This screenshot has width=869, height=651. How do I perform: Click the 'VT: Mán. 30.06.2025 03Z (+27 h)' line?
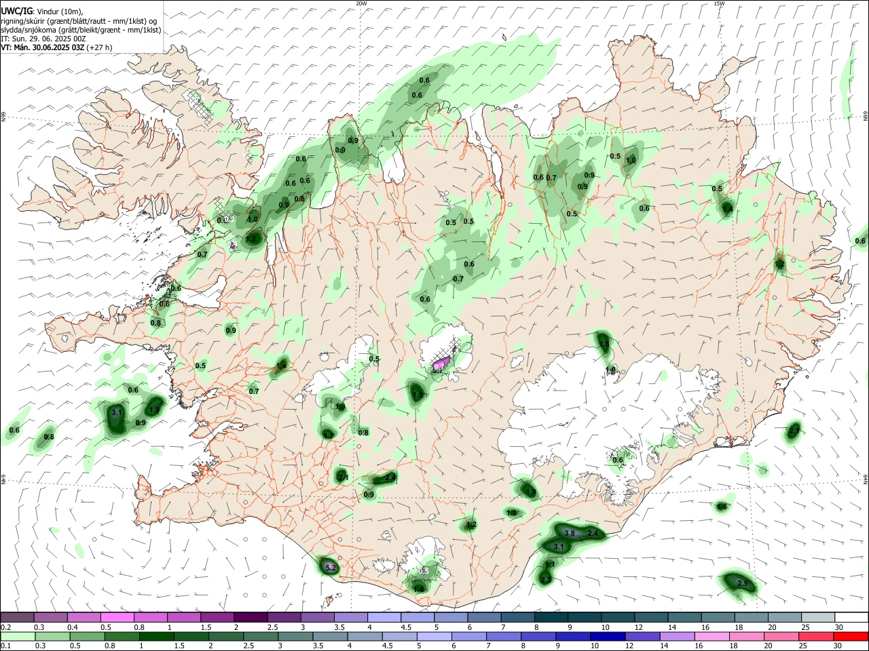coord(57,47)
